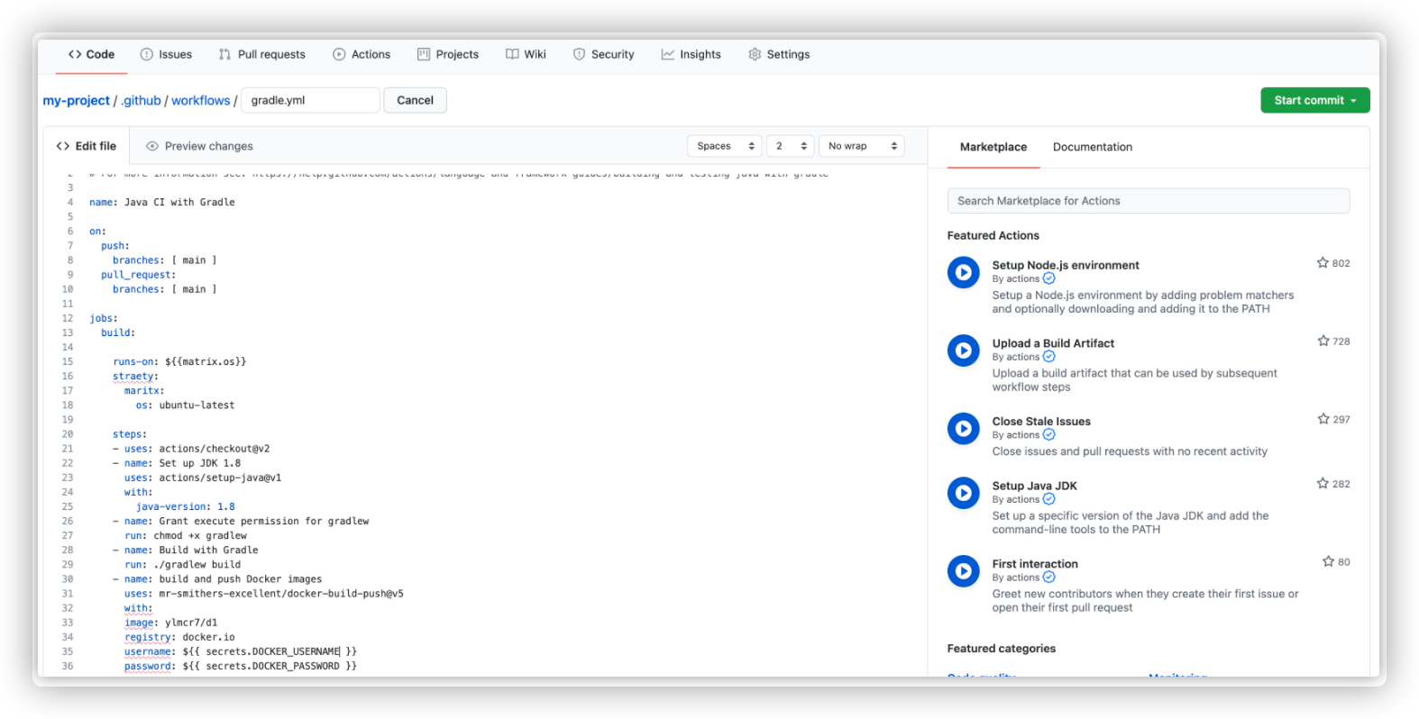This screenshot has width=1419, height=719.
Task: Click the 'runs-on: ${{matrix.os}}' line
Action: point(179,362)
